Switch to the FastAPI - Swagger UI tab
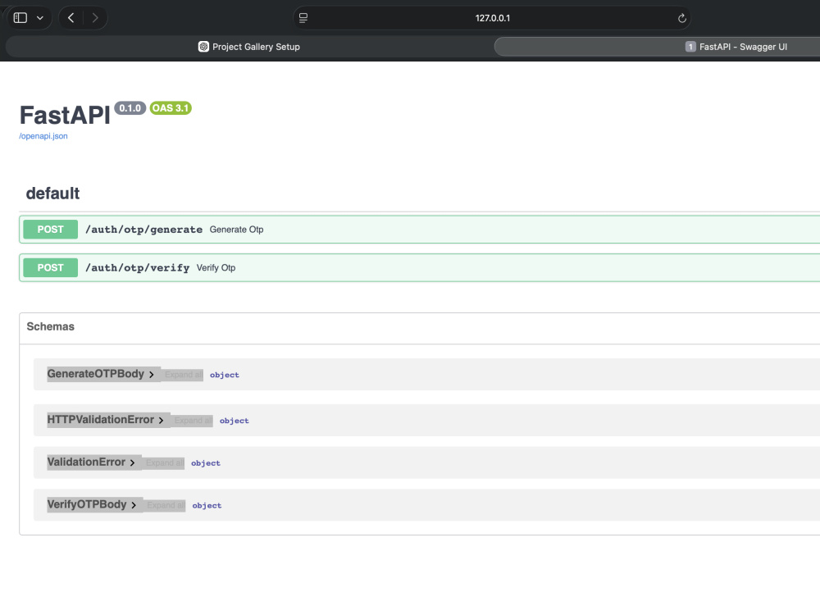This screenshot has height=615, width=820. pos(658,47)
